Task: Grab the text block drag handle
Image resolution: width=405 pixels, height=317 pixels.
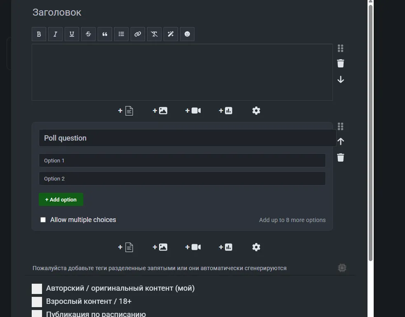Action: [x=340, y=48]
